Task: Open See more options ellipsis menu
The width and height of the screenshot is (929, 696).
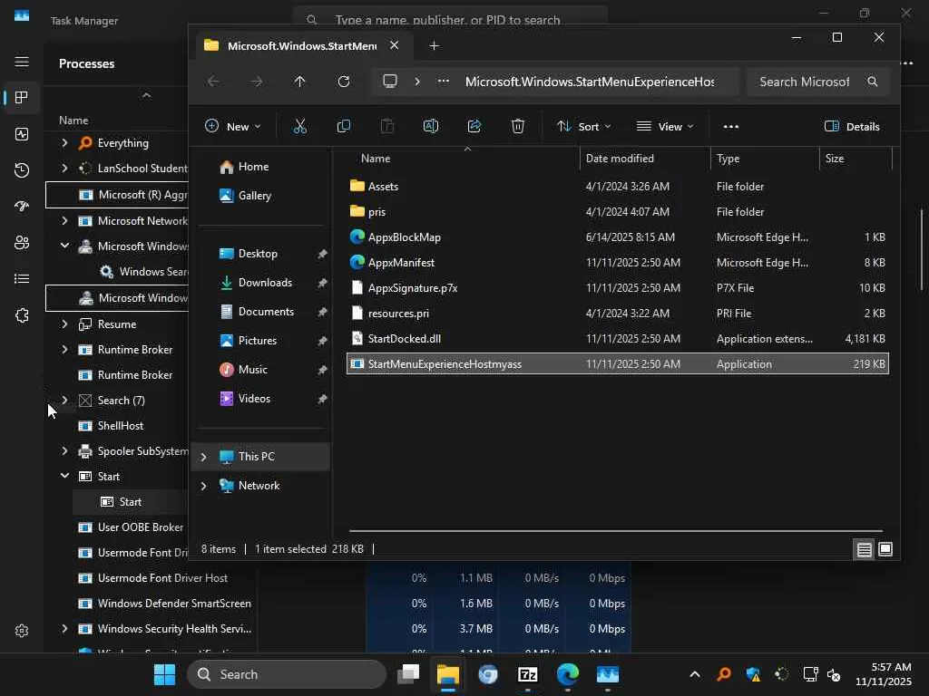Action: (x=731, y=127)
